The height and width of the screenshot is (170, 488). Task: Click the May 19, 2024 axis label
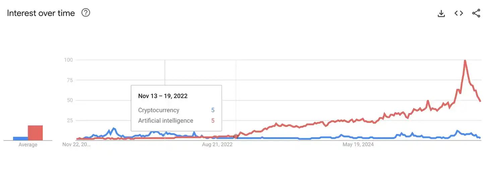[358, 145]
